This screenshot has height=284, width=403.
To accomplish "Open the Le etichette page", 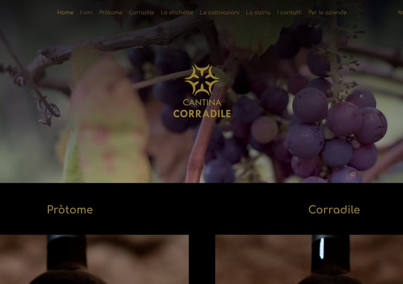I will (x=177, y=13).
